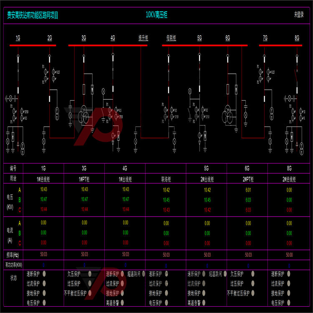Click 4G 过流保护 indicator lamp
This screenshot has width=313, height=313.
(x=122, y=283)
